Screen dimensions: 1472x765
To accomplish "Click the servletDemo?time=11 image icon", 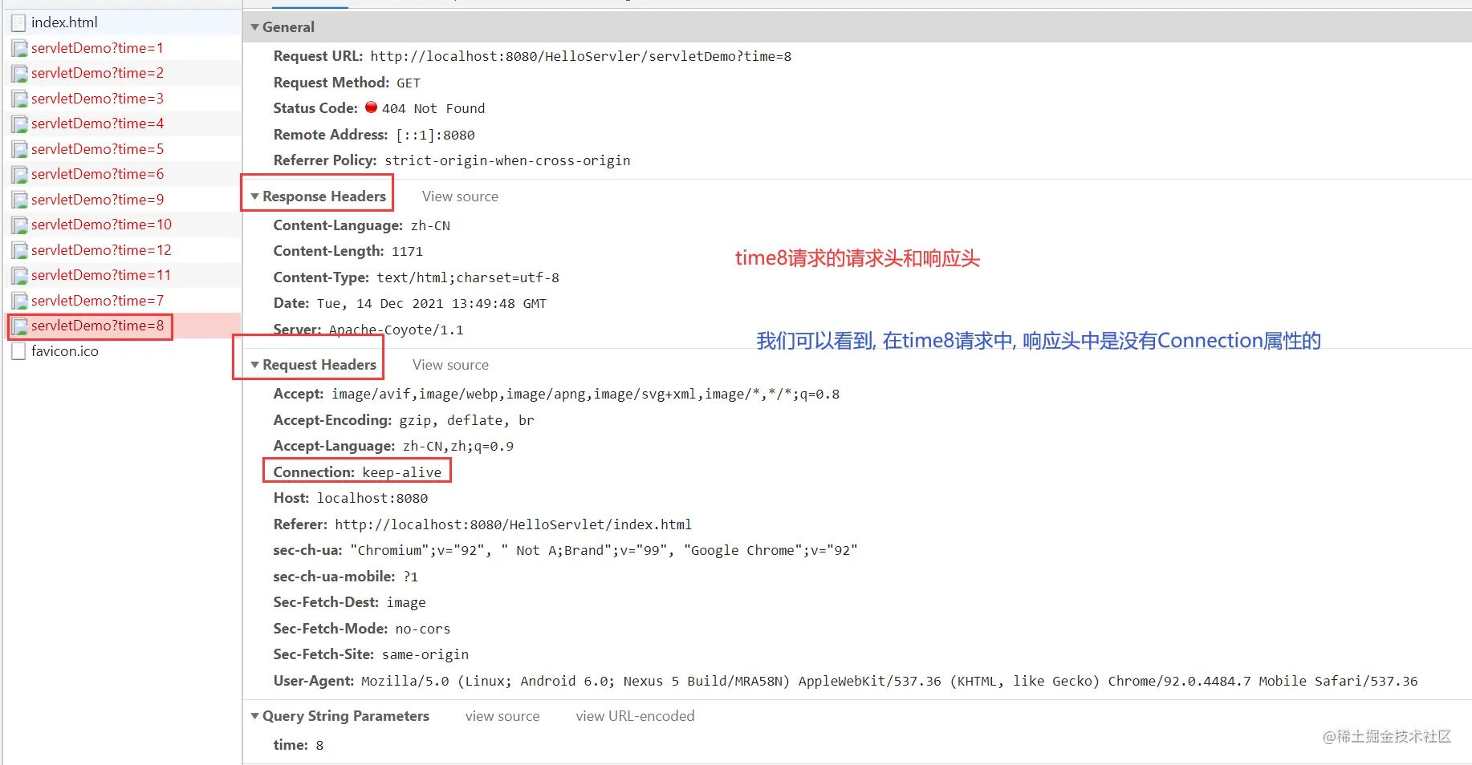I will point(19,276).
